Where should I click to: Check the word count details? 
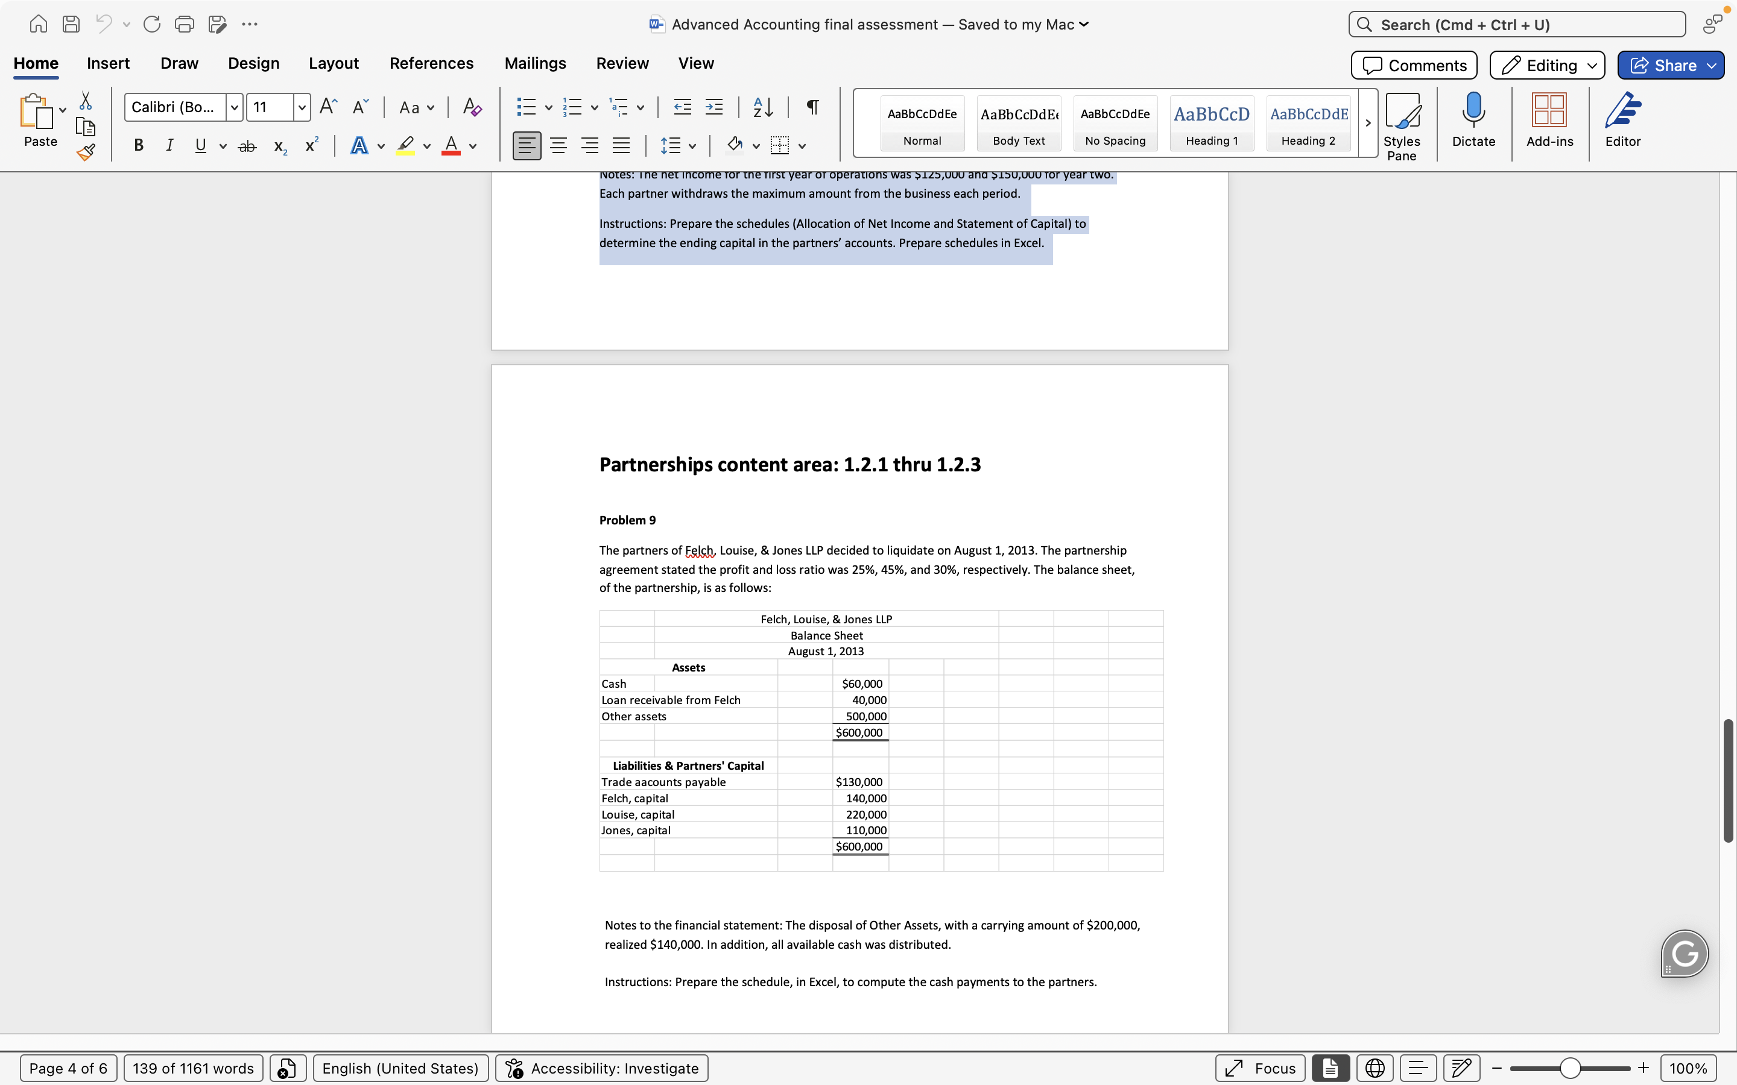point(192,1067)
